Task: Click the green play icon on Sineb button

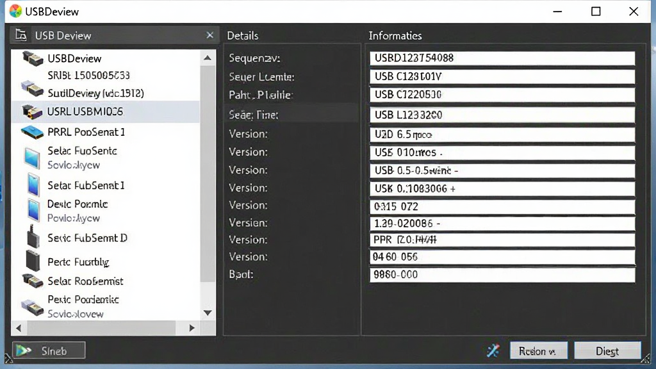Action: tap(24, 350)
